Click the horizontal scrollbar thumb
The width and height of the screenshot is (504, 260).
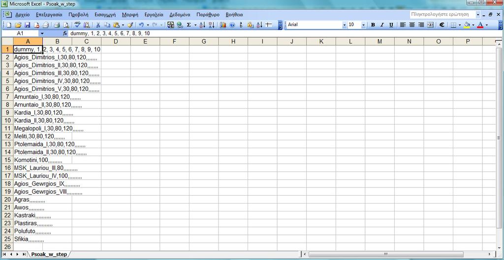(x=386, y=254)
